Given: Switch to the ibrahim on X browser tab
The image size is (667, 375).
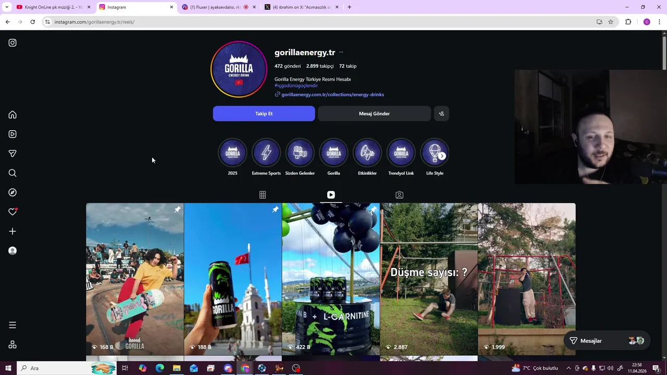Looking at the screenshot, I should (301, 7).
